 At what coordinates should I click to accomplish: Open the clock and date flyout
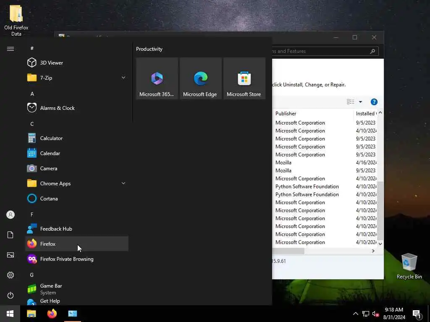click(394, 314)
